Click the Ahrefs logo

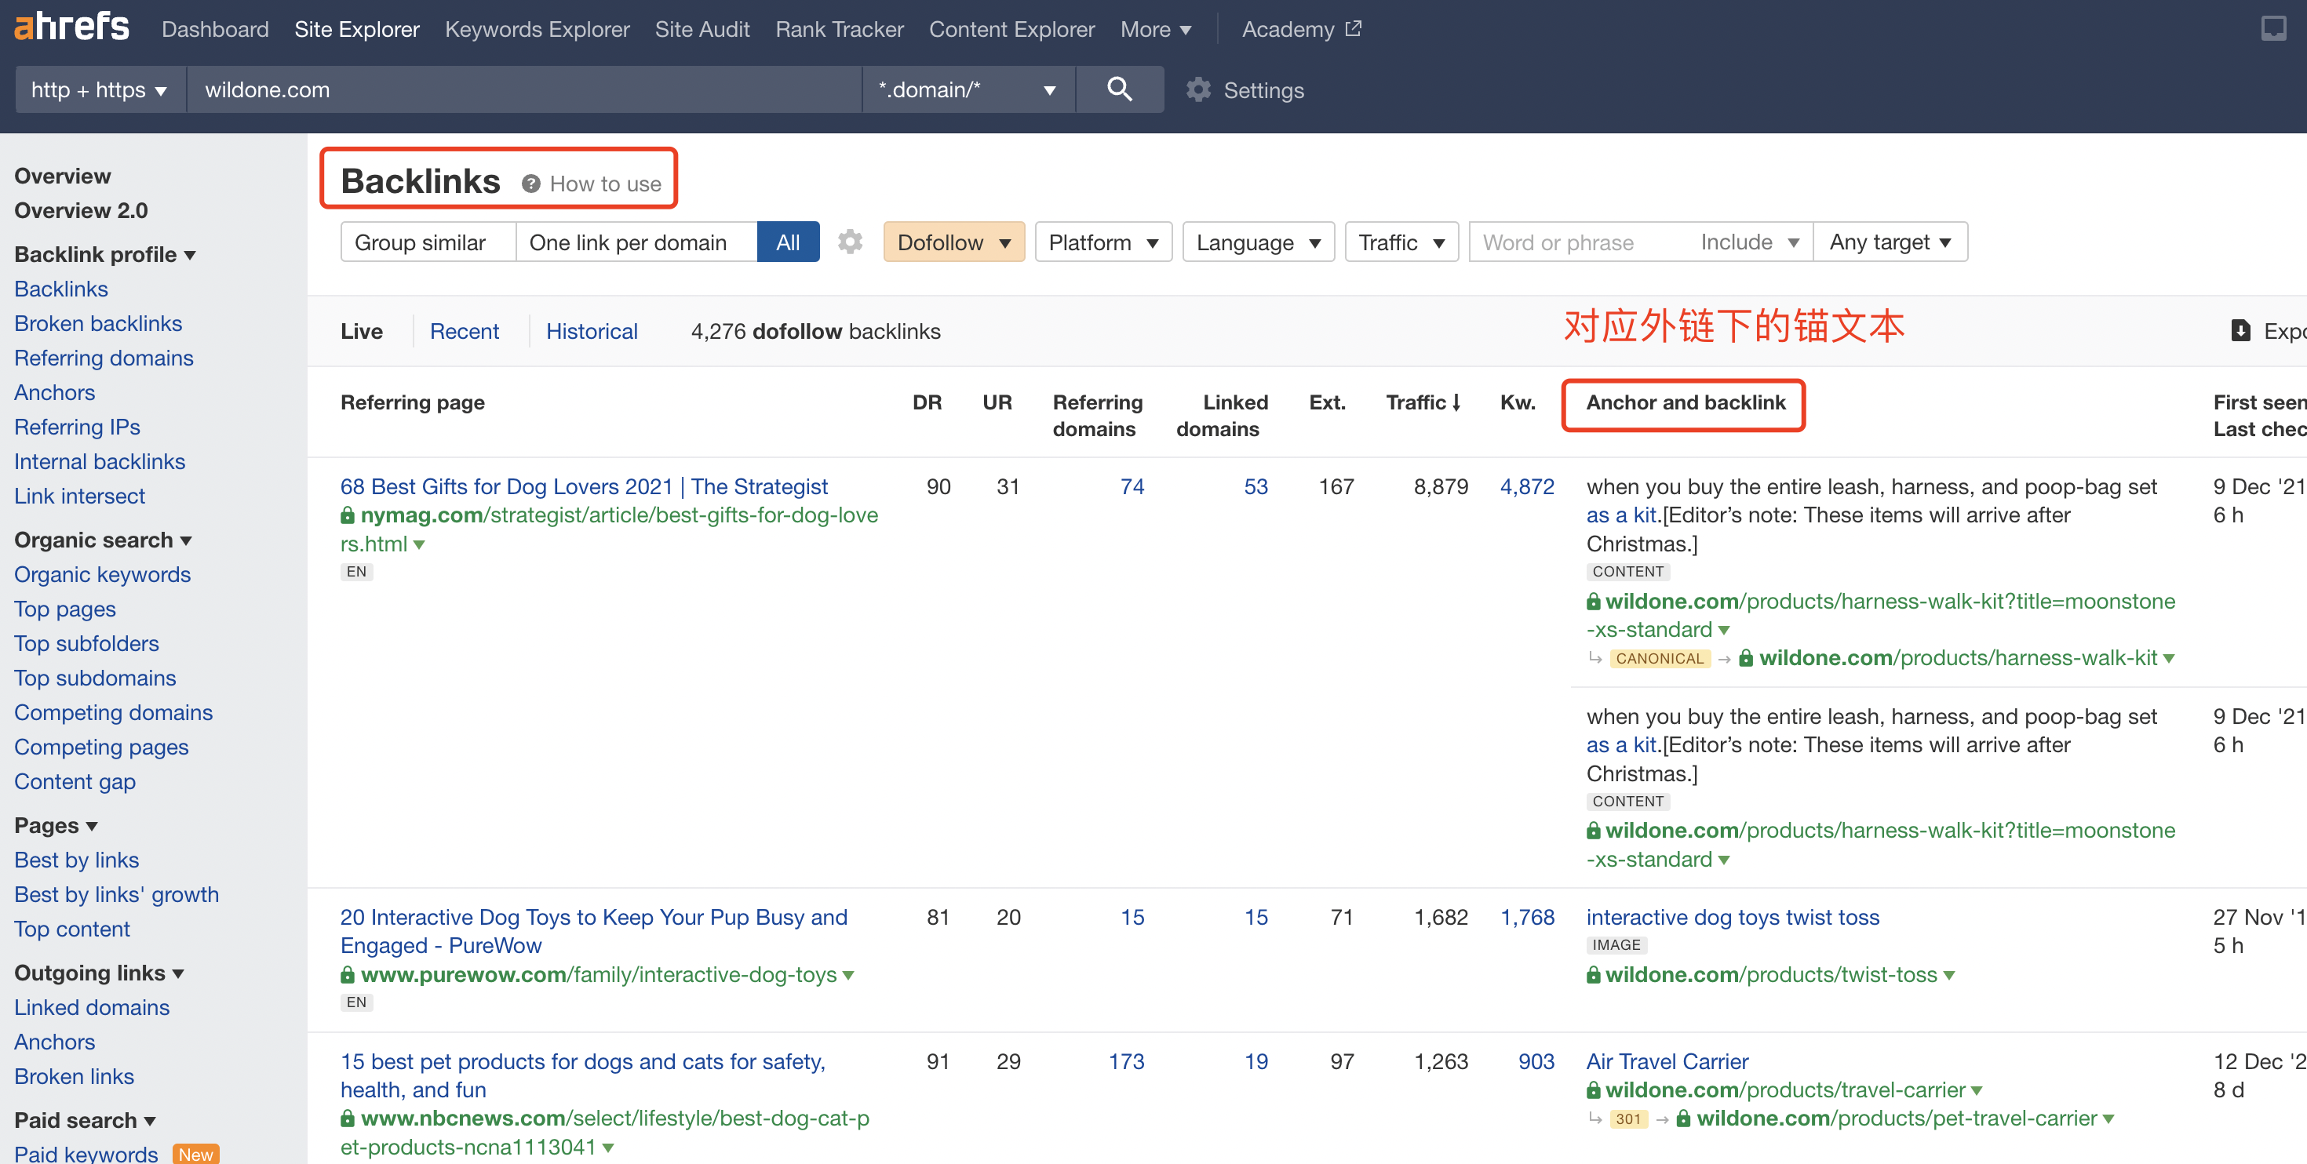point(71,27)
